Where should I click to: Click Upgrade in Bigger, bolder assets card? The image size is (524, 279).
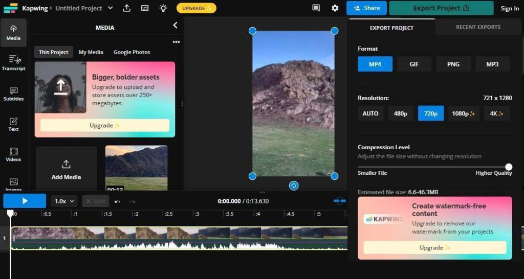[104, 126]
